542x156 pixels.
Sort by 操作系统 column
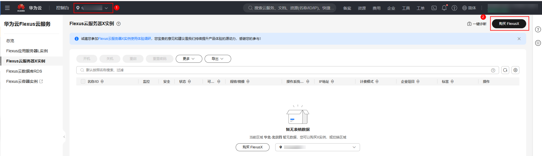(308, 81)
